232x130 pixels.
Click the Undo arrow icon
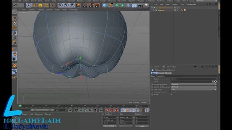(x=15, y=5)
